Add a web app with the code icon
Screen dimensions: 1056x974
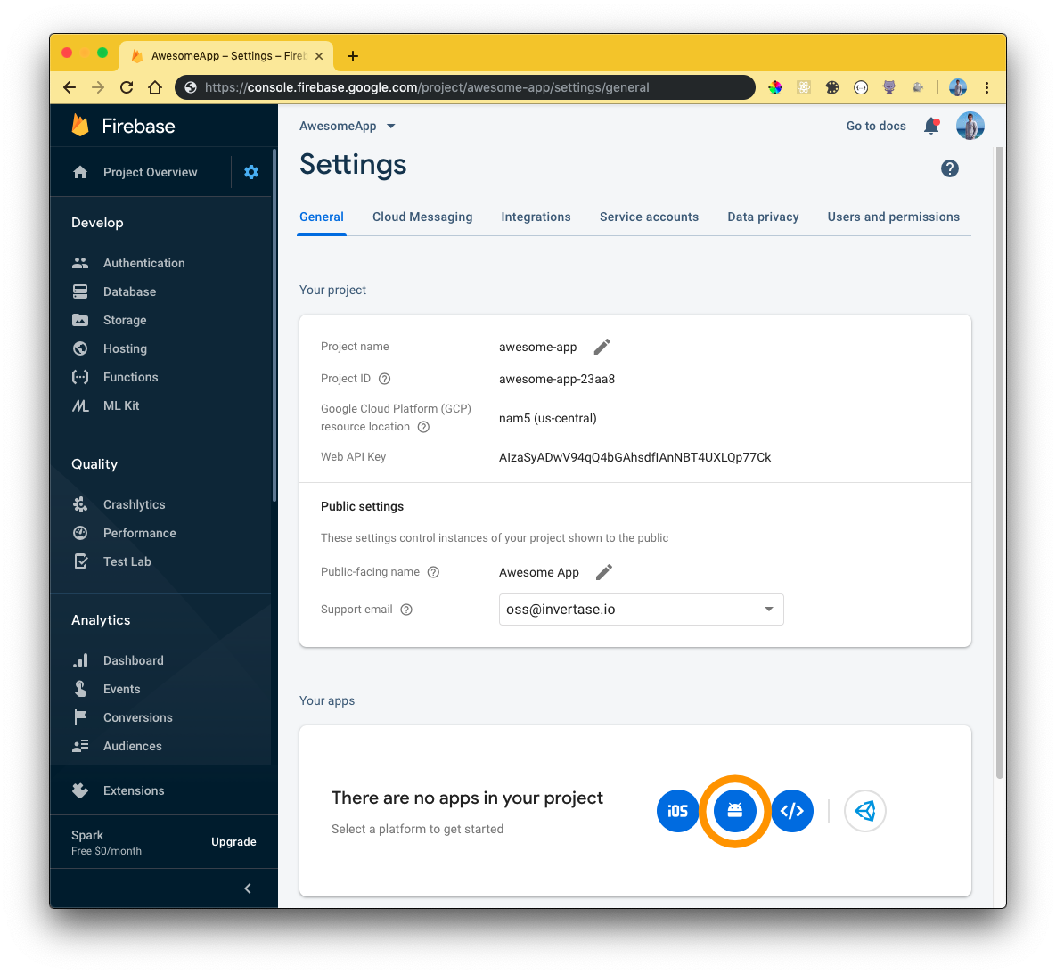coord(792,811)
